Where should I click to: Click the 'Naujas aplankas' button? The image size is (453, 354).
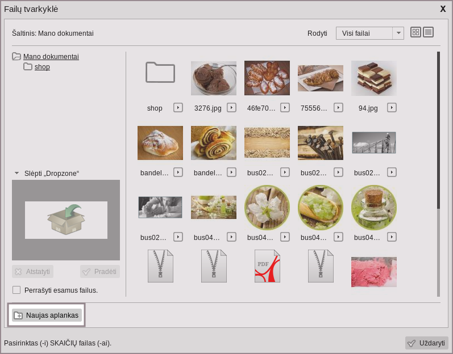click(47, 315)
